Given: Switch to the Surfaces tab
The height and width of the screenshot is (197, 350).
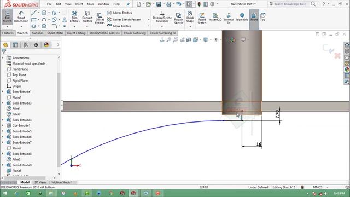Looking at the screenshot, I should tap(38, 33).
